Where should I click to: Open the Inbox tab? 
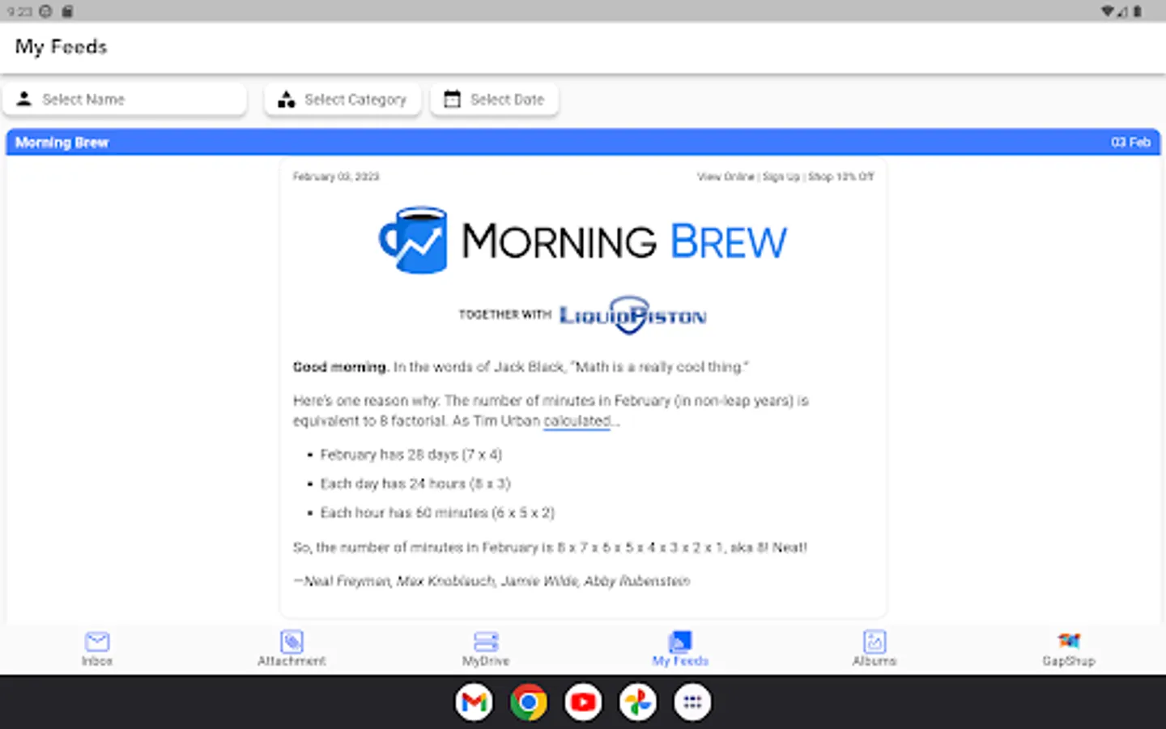click(97, 649)
